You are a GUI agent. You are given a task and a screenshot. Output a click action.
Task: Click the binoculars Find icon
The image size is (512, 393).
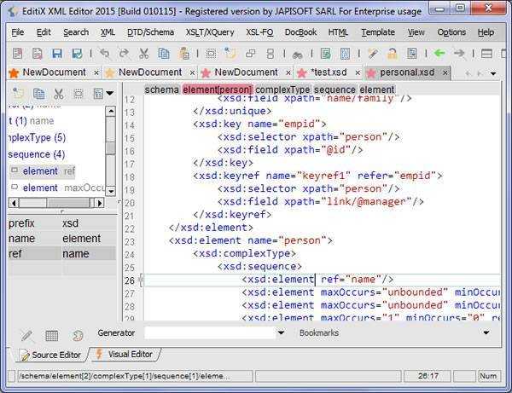tap(298, 55)
